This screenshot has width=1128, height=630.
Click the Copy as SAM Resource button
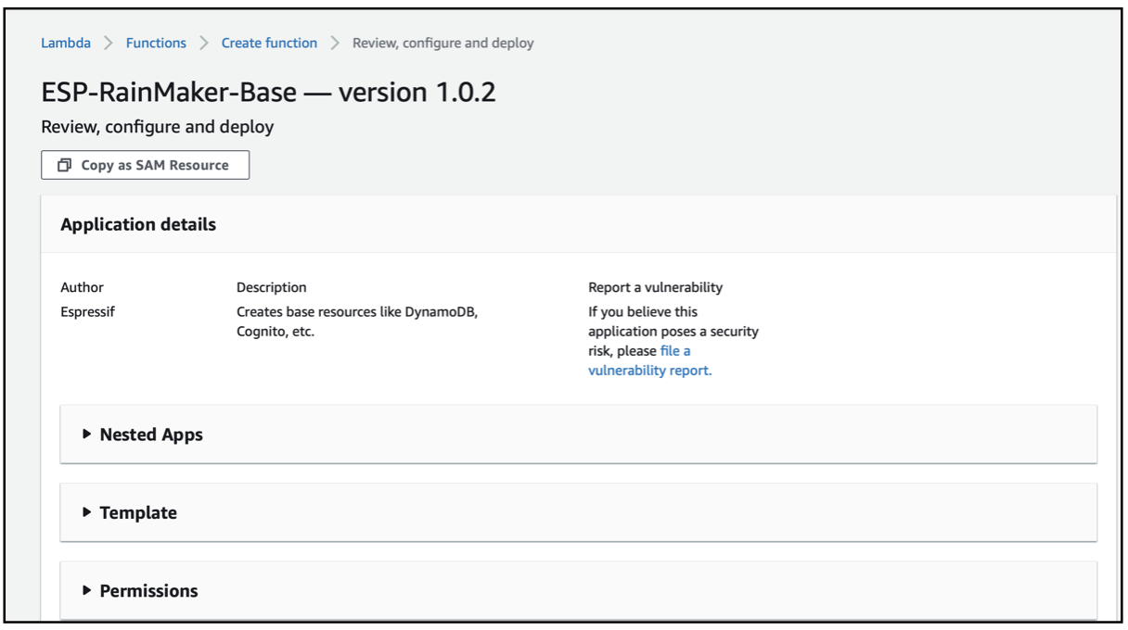(146, 165)
